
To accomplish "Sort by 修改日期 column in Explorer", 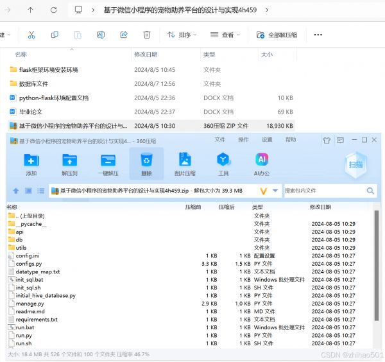I will pyautogui.click(x=146, y=55).
